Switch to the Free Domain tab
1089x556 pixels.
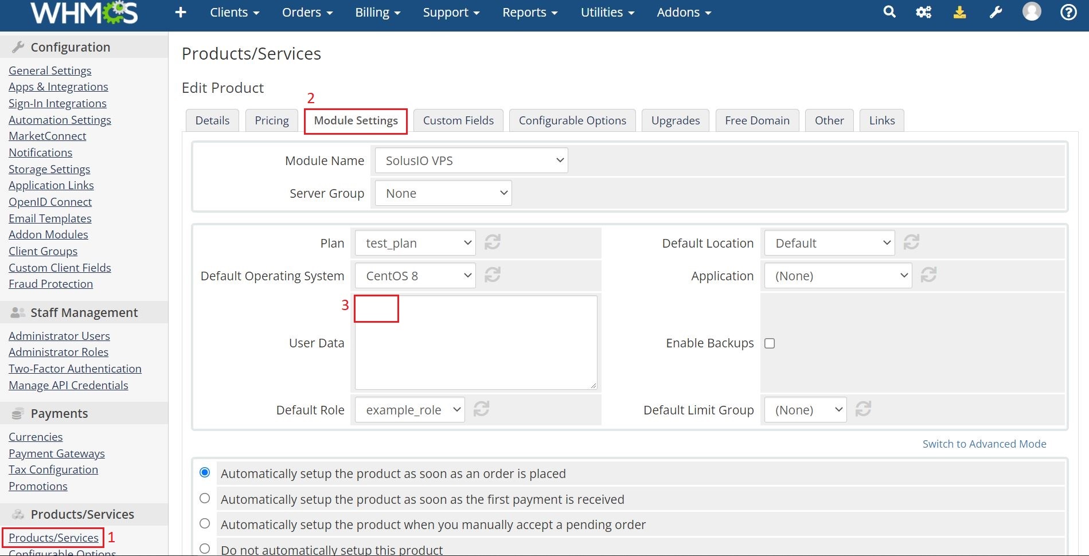757,120
